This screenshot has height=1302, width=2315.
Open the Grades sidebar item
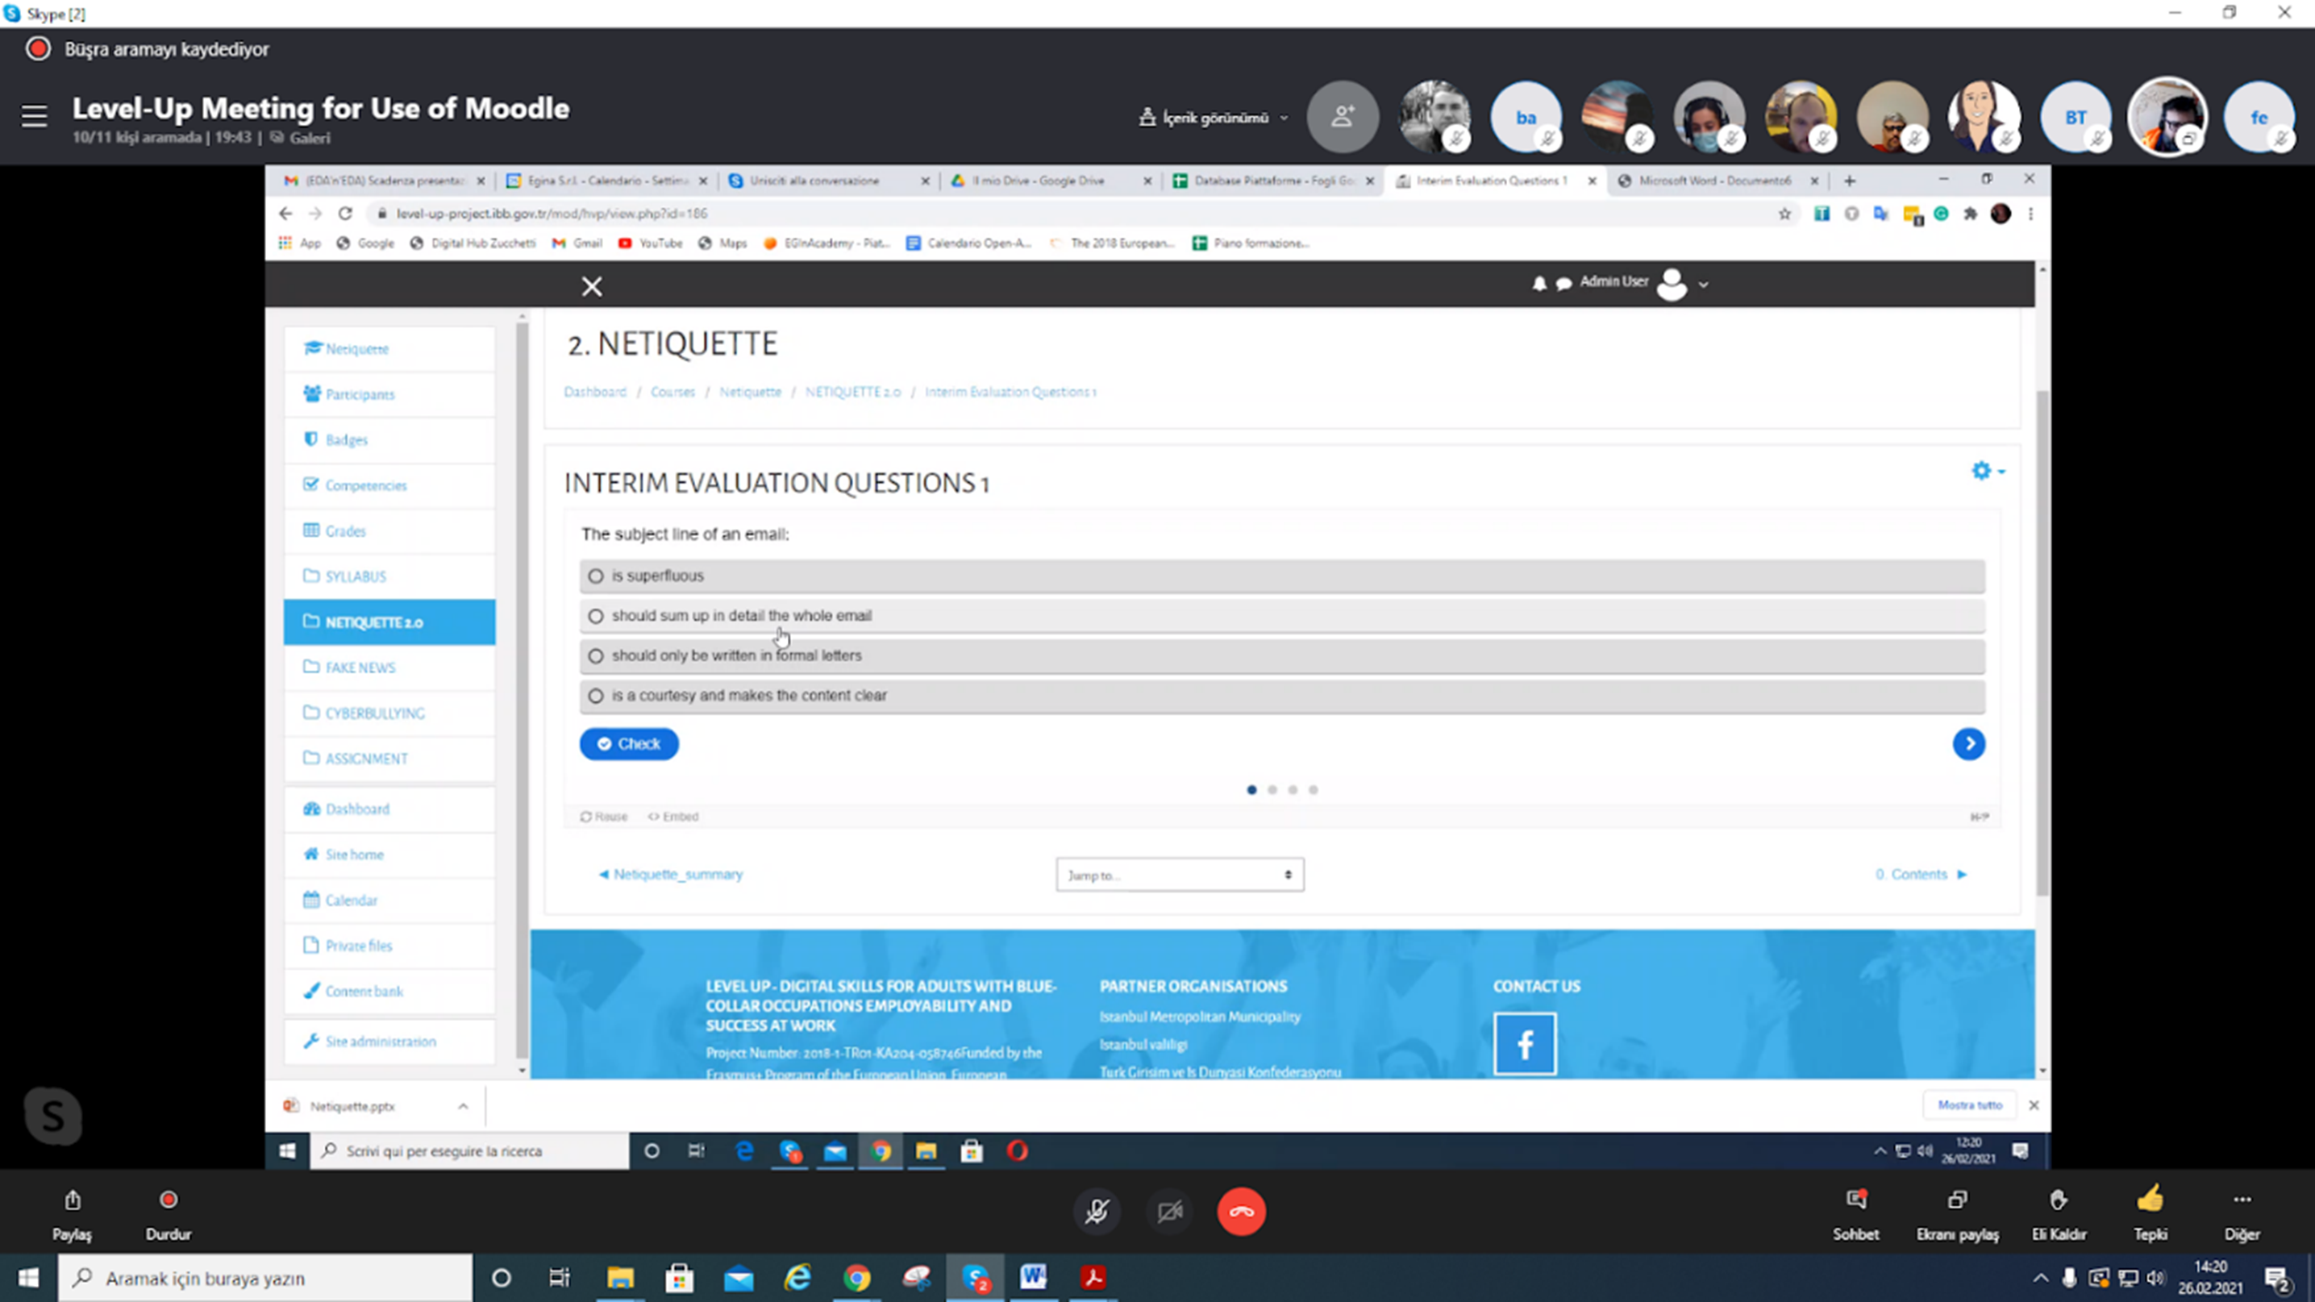(345, 531)
